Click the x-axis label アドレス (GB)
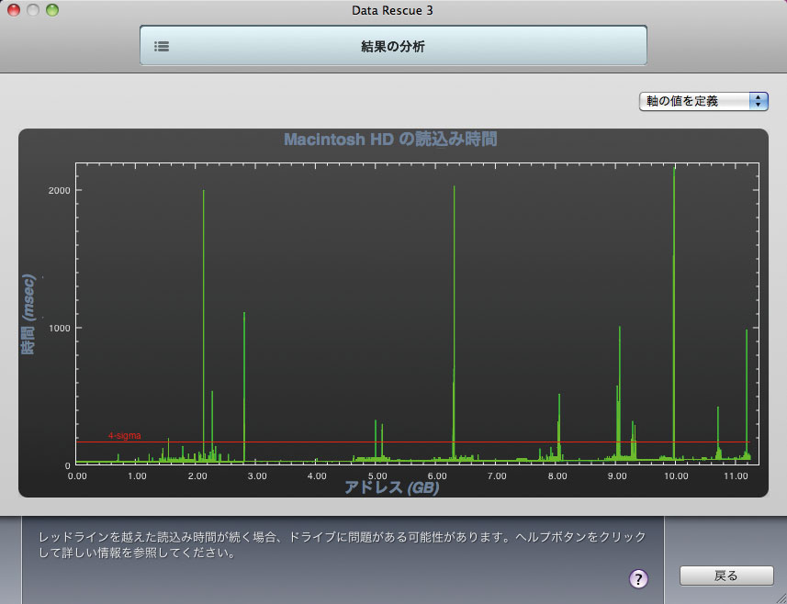The image size is (787, 604). (x=392, y=487)
